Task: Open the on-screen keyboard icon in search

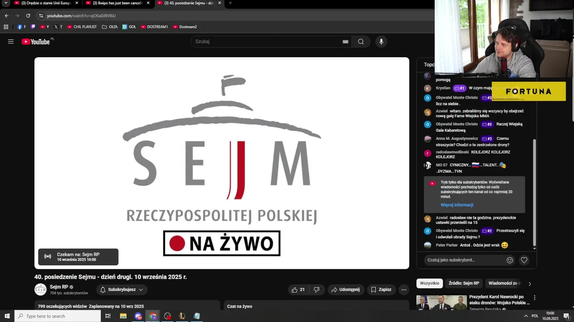Action: (345, 42)
